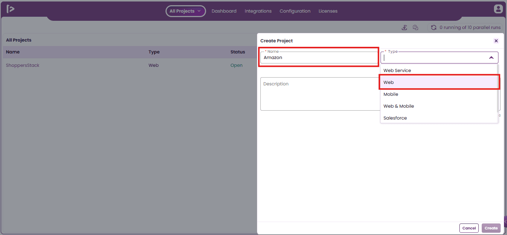
Task: Click the Name column header
Action: click(x=13, y=52)
